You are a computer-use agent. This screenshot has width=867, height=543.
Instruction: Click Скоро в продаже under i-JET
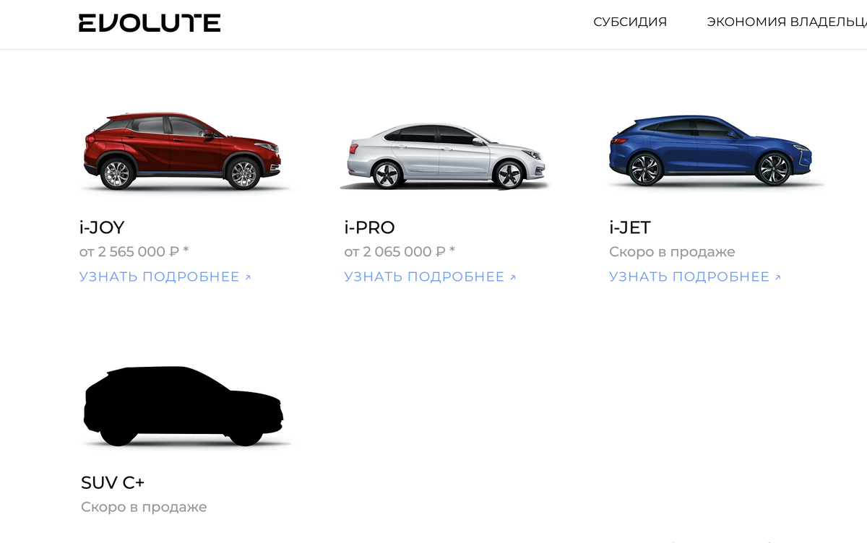click(672, 252)
